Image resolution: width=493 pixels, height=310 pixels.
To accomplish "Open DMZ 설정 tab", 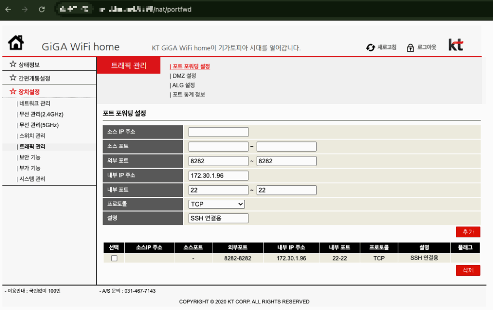I will pyautogui.click(x=184, y=76).
